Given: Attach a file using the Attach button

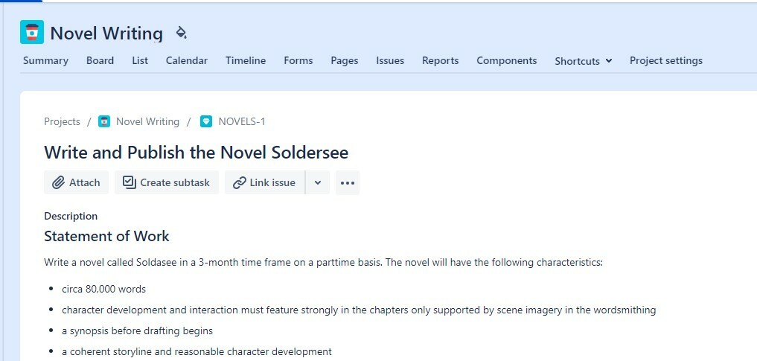Looking at the screenshot, I should pyautogui.click(x=76, y=182).
